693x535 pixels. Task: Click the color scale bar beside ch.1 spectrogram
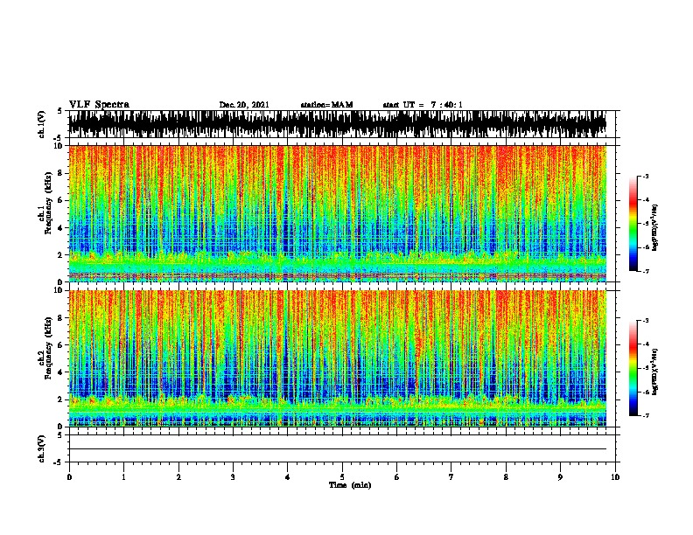click(x=633, y=224)
